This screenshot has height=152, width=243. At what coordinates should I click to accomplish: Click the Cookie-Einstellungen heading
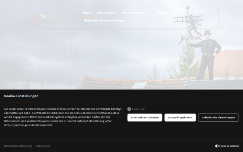click(x=21, y=96)
